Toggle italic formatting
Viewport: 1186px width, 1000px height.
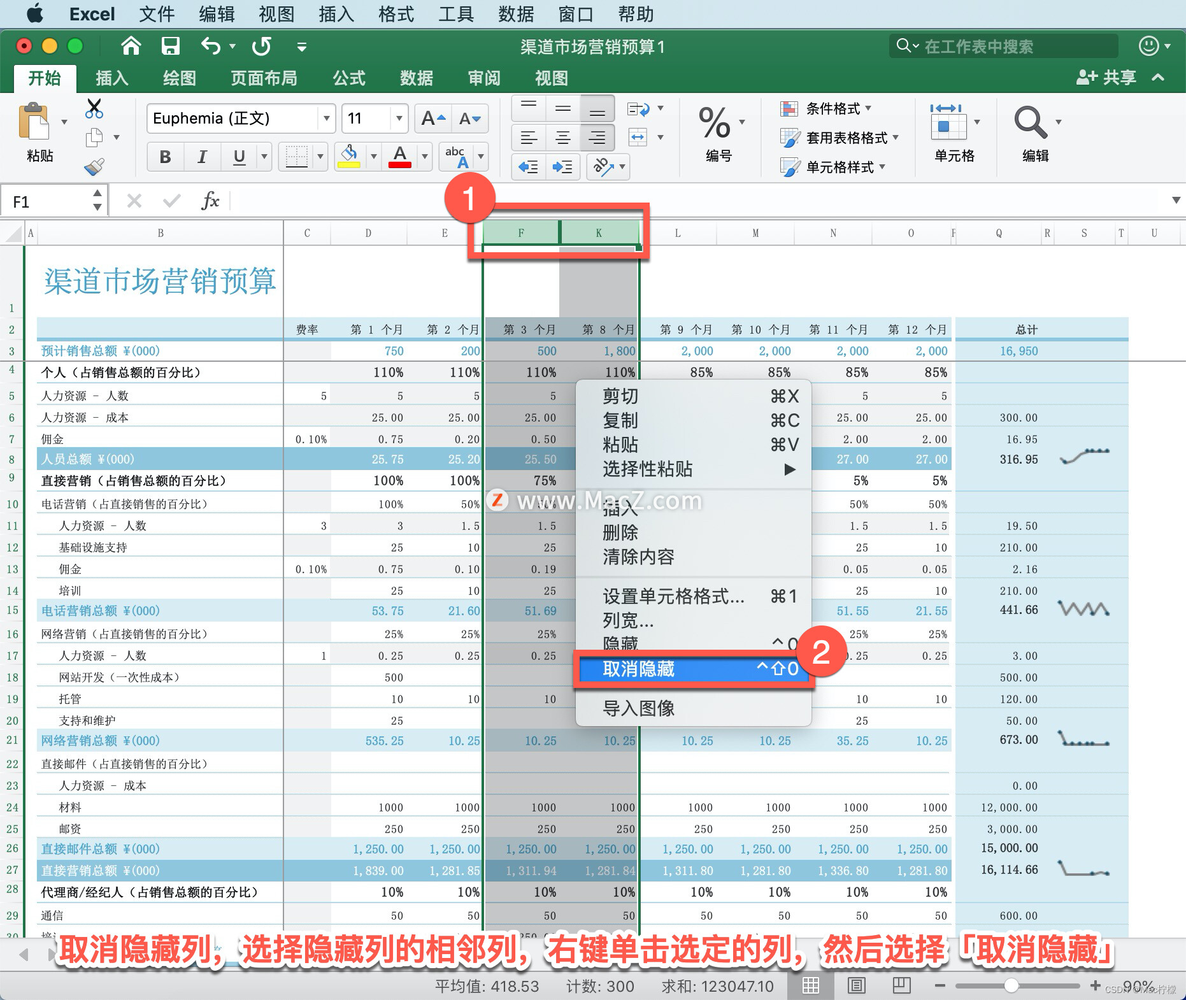point(203,157)
